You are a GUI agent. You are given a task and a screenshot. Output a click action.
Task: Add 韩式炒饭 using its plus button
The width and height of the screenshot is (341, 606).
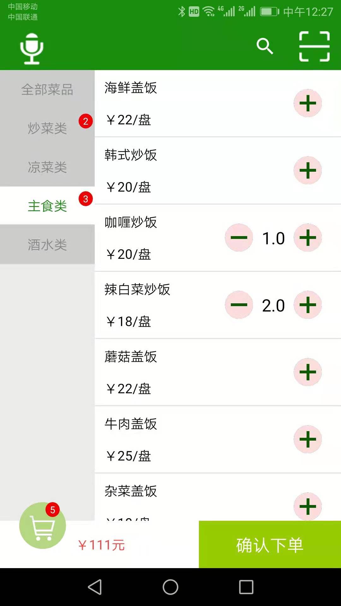click(308, 170)
